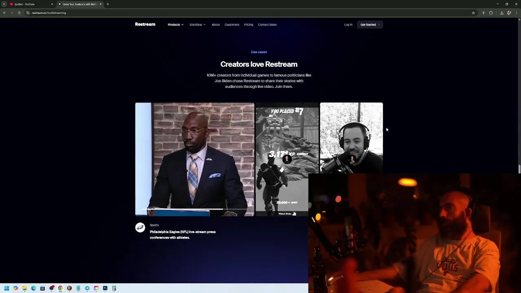Close the Synthet - YouTube tab
The height and width of the screenshot is (293, 521).
[x=52, y=4]
